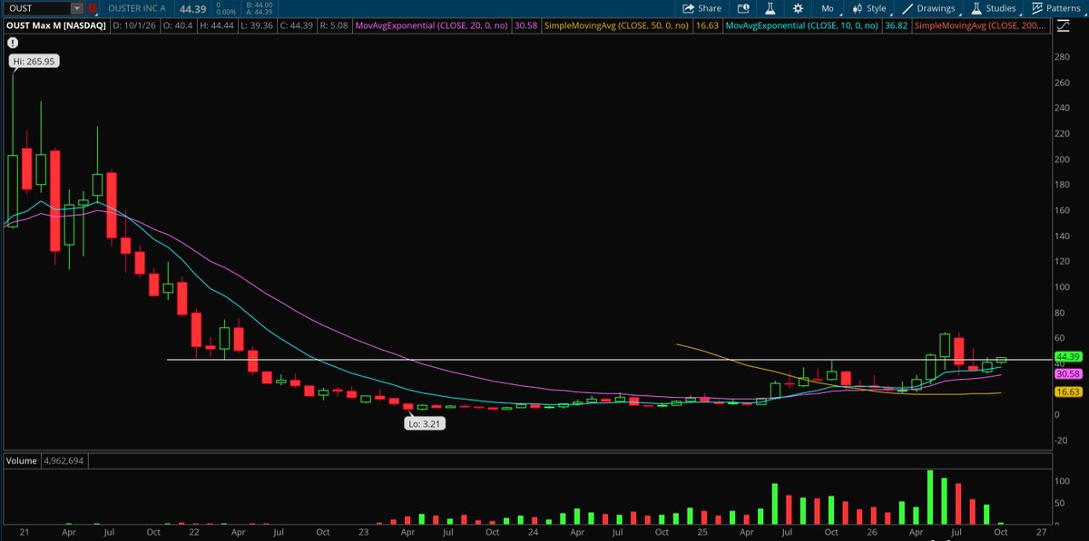Click the exclamation warning icon on chart

(x=11, y=41)
